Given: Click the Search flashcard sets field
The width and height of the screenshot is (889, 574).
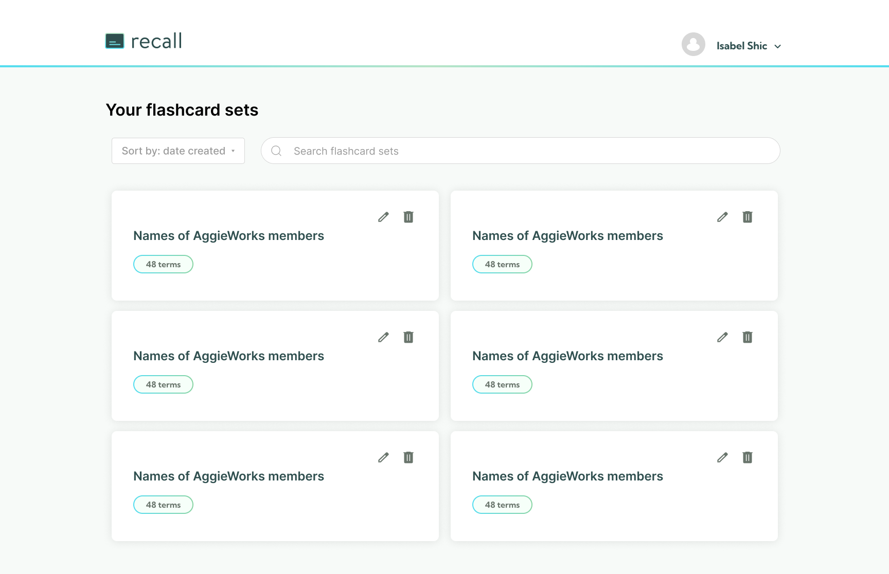Looking at the screenshot, I should point(530,151).
